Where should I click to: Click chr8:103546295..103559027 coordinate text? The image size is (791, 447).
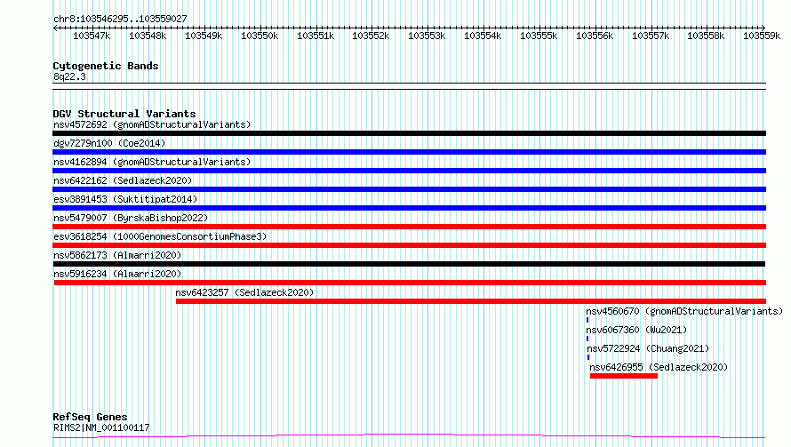pyautogui.click(x=120, y=19)
